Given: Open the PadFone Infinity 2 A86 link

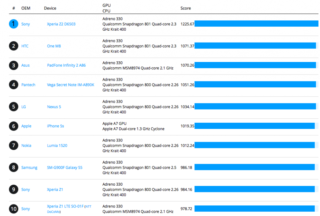Looking at the screenshot, I should [66, 65].
